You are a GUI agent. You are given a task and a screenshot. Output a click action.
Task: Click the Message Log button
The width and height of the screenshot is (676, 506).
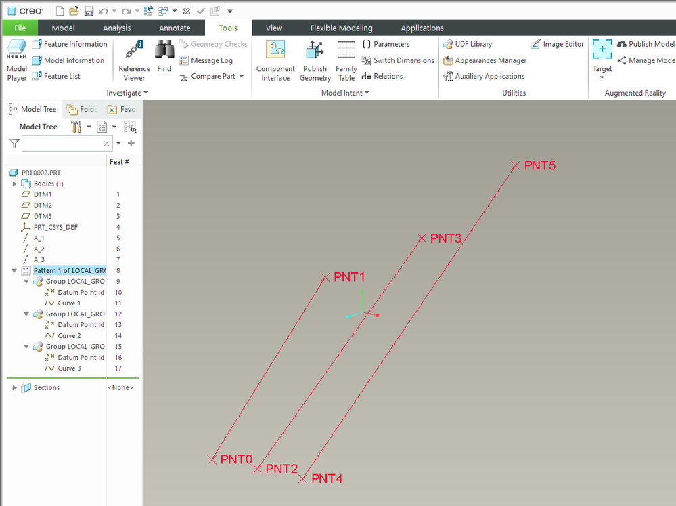(206, 60)
